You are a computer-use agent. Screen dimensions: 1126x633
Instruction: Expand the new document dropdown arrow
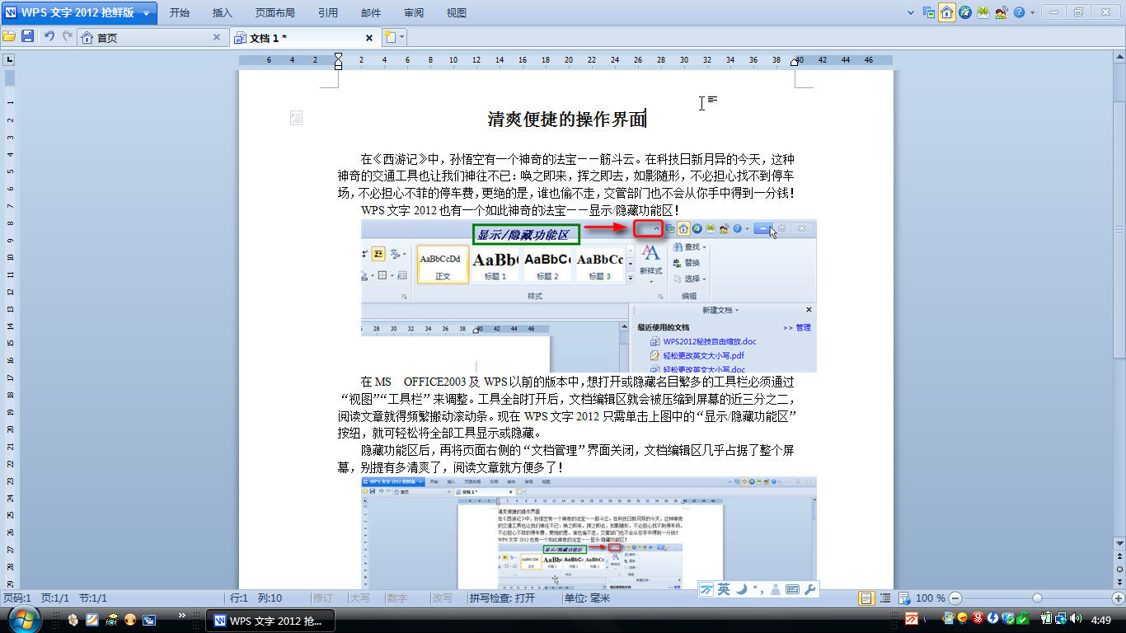(x=402, y=38)
